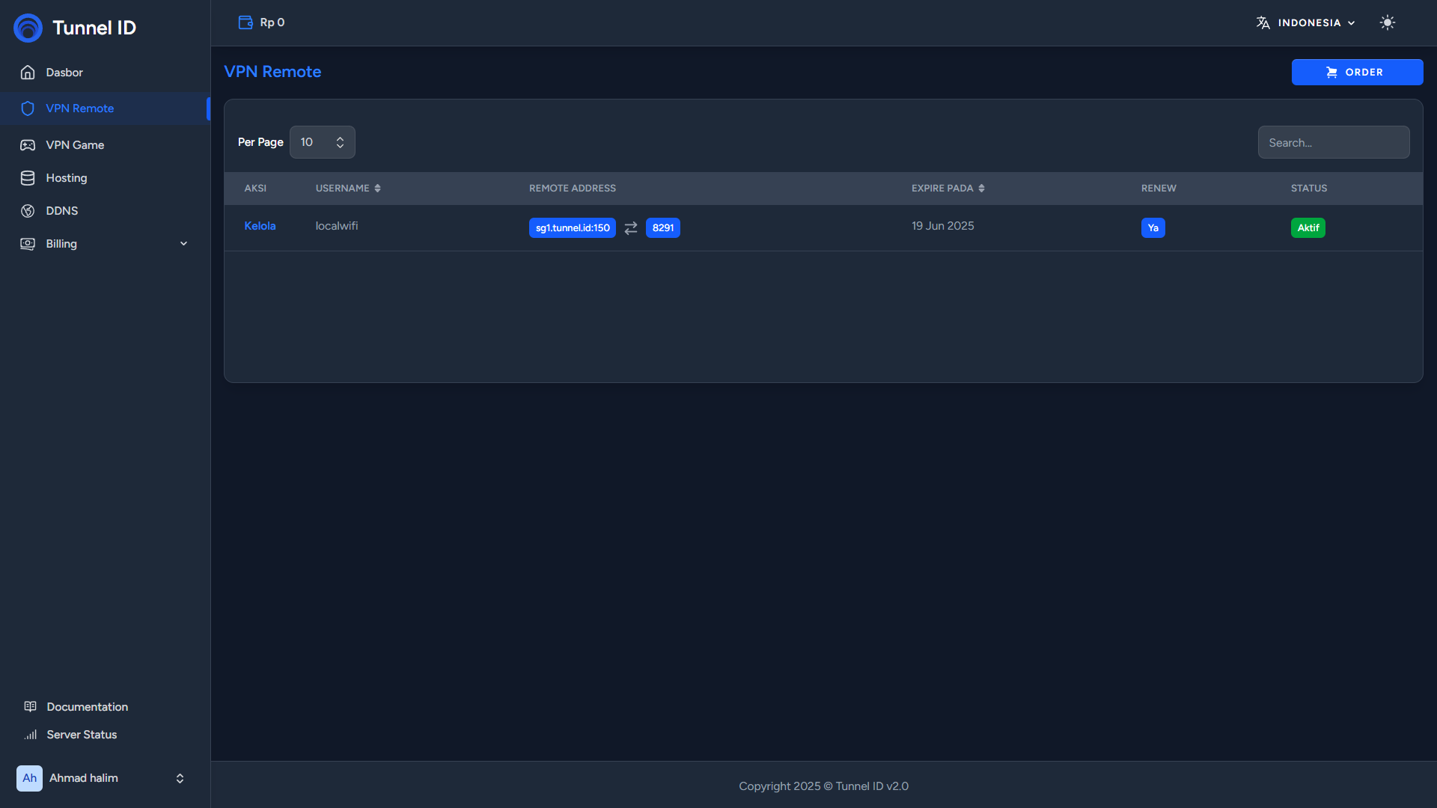Open the Hosting sidebar item
Screen dimensions: 1437x808
point(67,178)
